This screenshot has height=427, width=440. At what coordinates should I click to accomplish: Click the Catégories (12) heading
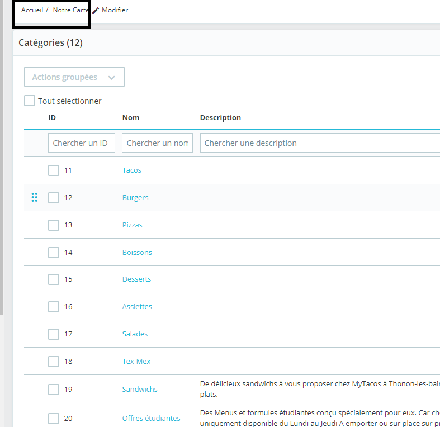[x=50, y=42]
